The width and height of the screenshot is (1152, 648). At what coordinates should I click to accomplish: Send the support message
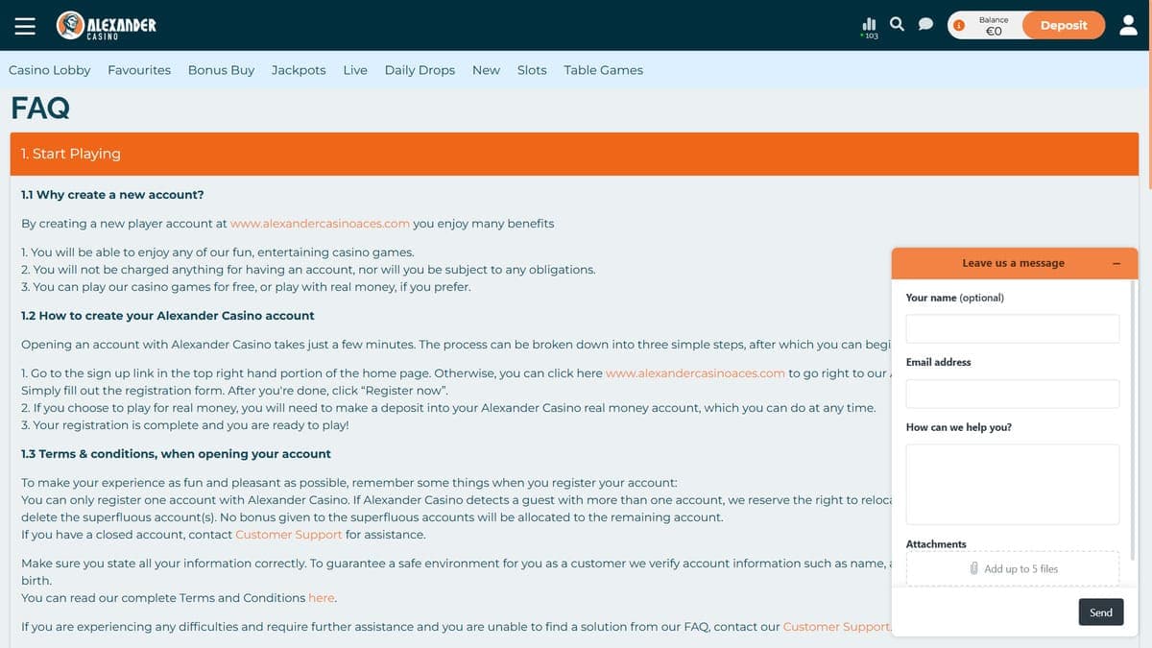tap(1100, 612)
